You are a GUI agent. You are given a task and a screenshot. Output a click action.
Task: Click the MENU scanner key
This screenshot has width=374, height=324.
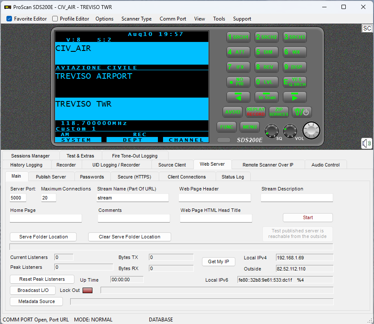(x=249, y=127)
